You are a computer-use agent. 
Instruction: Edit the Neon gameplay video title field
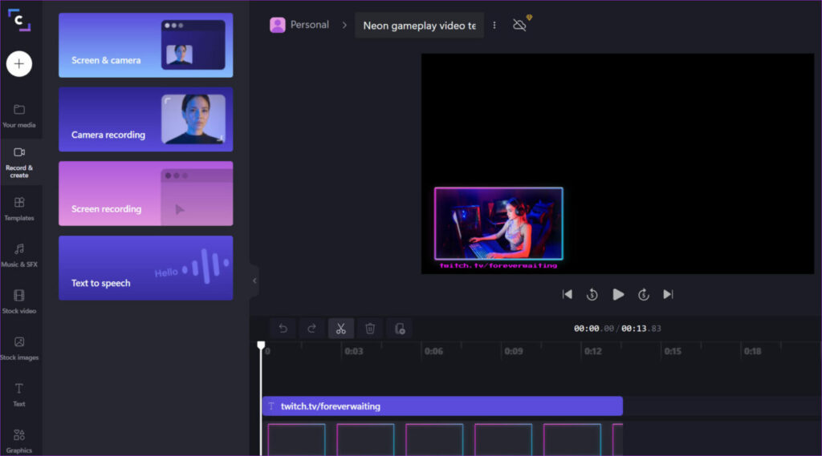point(419,26)
